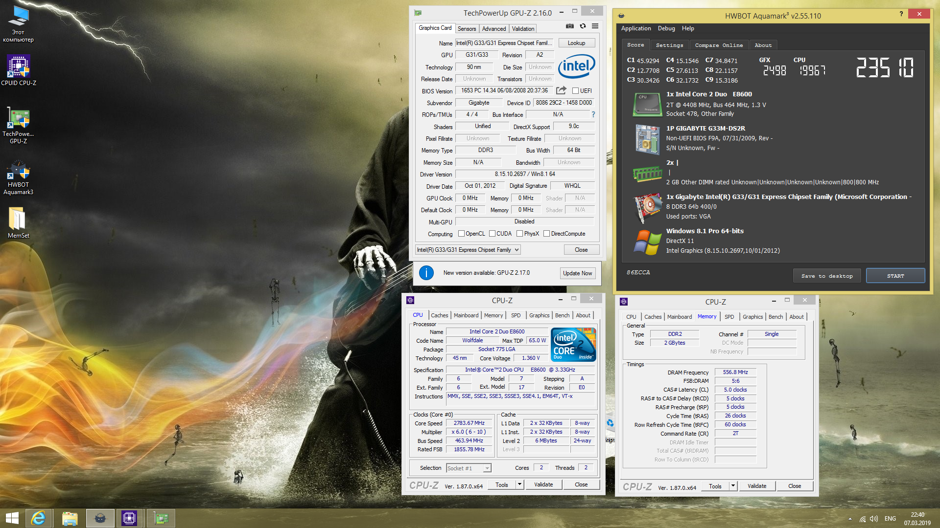940x528 pixels.
Task: Open the Settings tab in Aquamark
Action: (x=669, y=45)
